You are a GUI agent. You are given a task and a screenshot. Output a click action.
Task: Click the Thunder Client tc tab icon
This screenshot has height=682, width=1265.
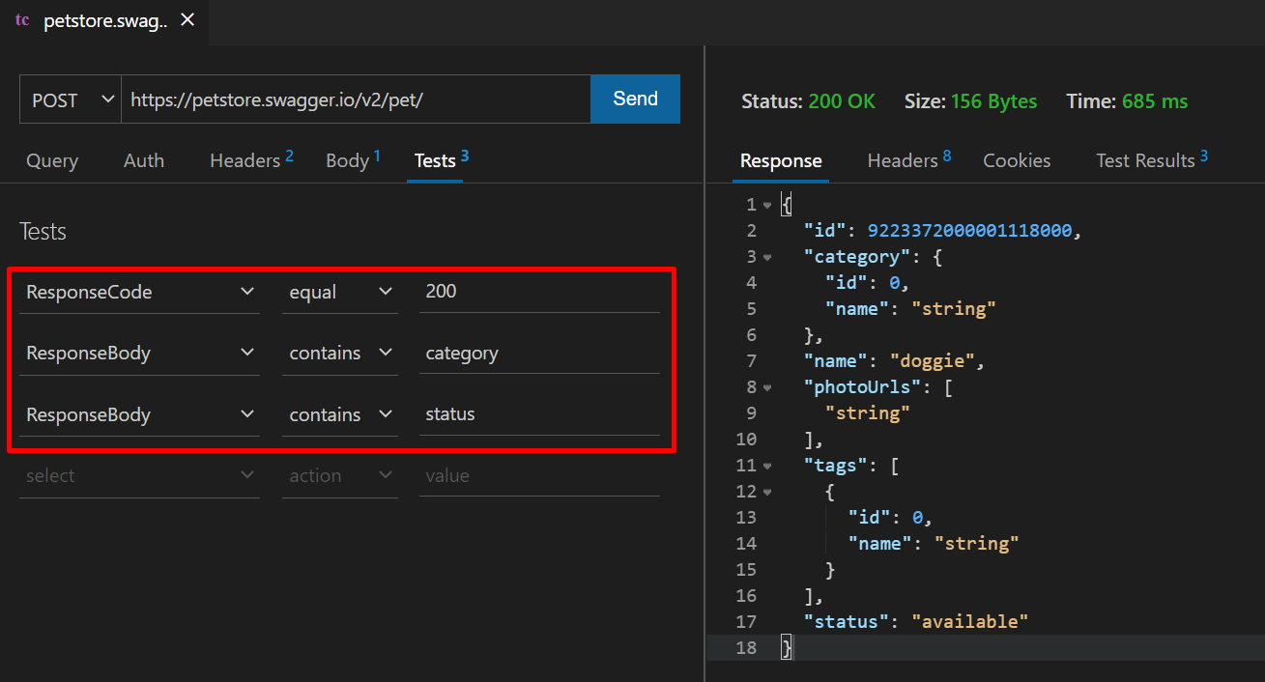click(22, 20)
